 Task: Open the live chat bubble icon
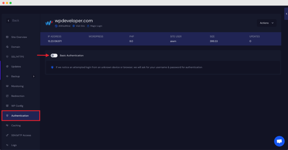click(279, 141)
